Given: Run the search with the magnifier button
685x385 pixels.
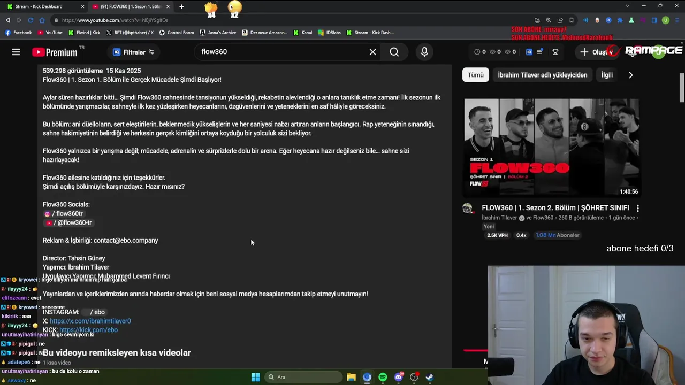Looking at the screenshot, I should pos(394,52).
